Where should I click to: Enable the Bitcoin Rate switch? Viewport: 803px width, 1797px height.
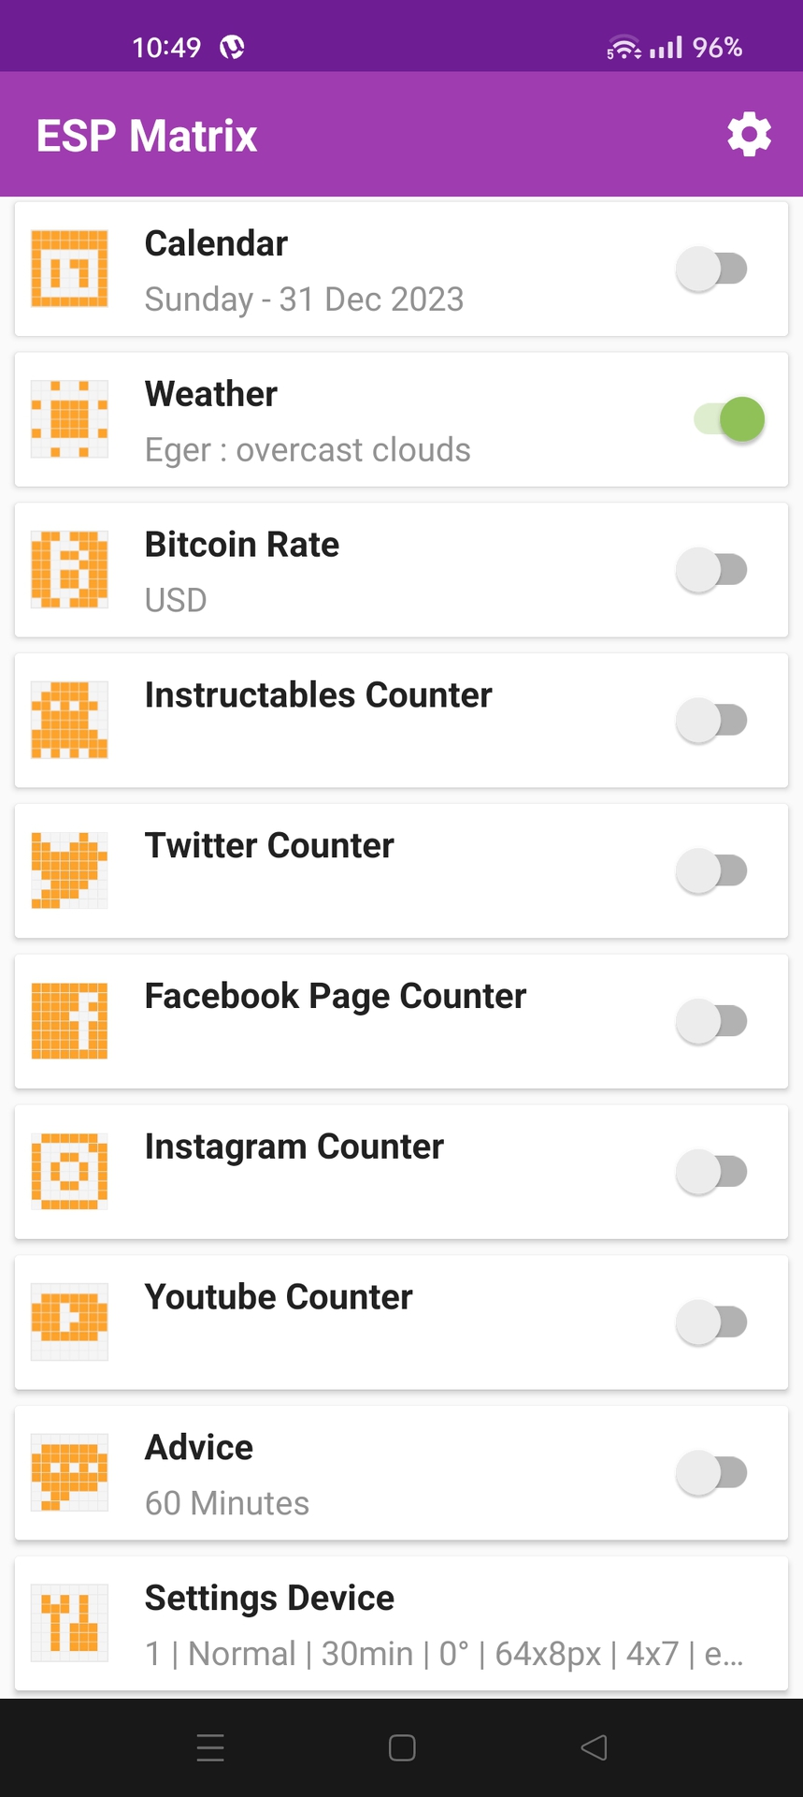[712, 570]
